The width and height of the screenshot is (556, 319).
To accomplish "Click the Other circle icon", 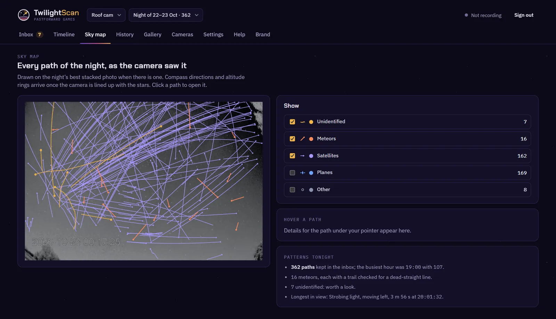I will click(303, 190).
